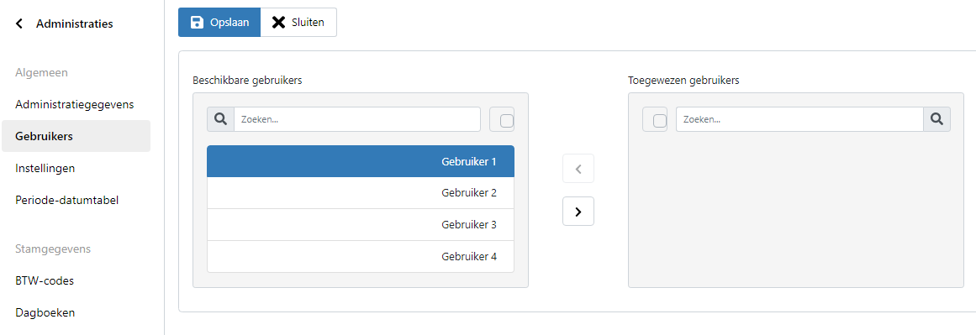This screenshot has width=976, height=335.
Task: Move selected user right with arrow button
Action: tap(578, 212)
